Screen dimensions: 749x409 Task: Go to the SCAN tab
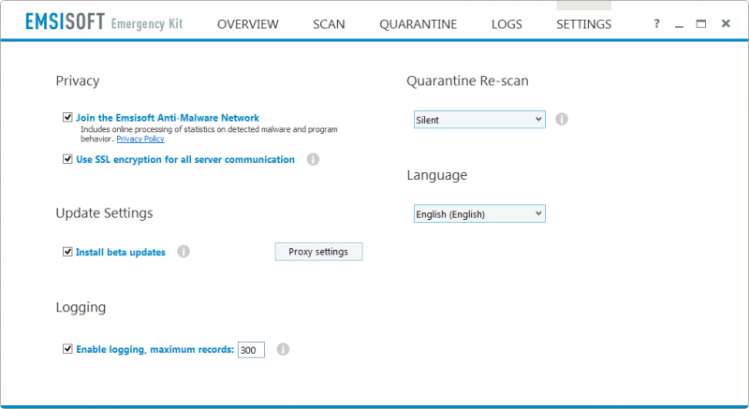point(329,24)
